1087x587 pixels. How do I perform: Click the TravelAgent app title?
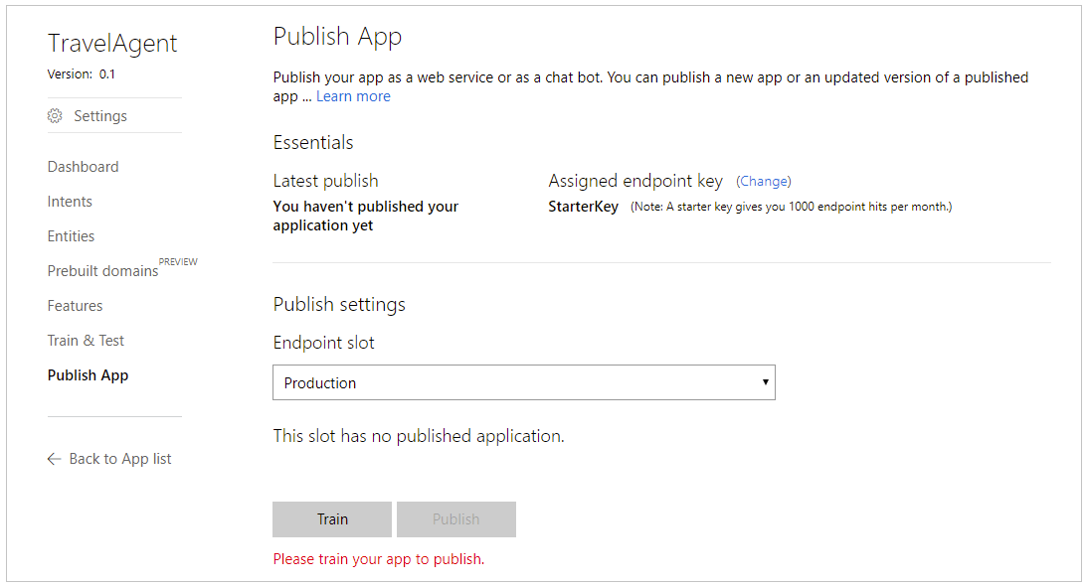pyautogui.click(x=112, y=44)
